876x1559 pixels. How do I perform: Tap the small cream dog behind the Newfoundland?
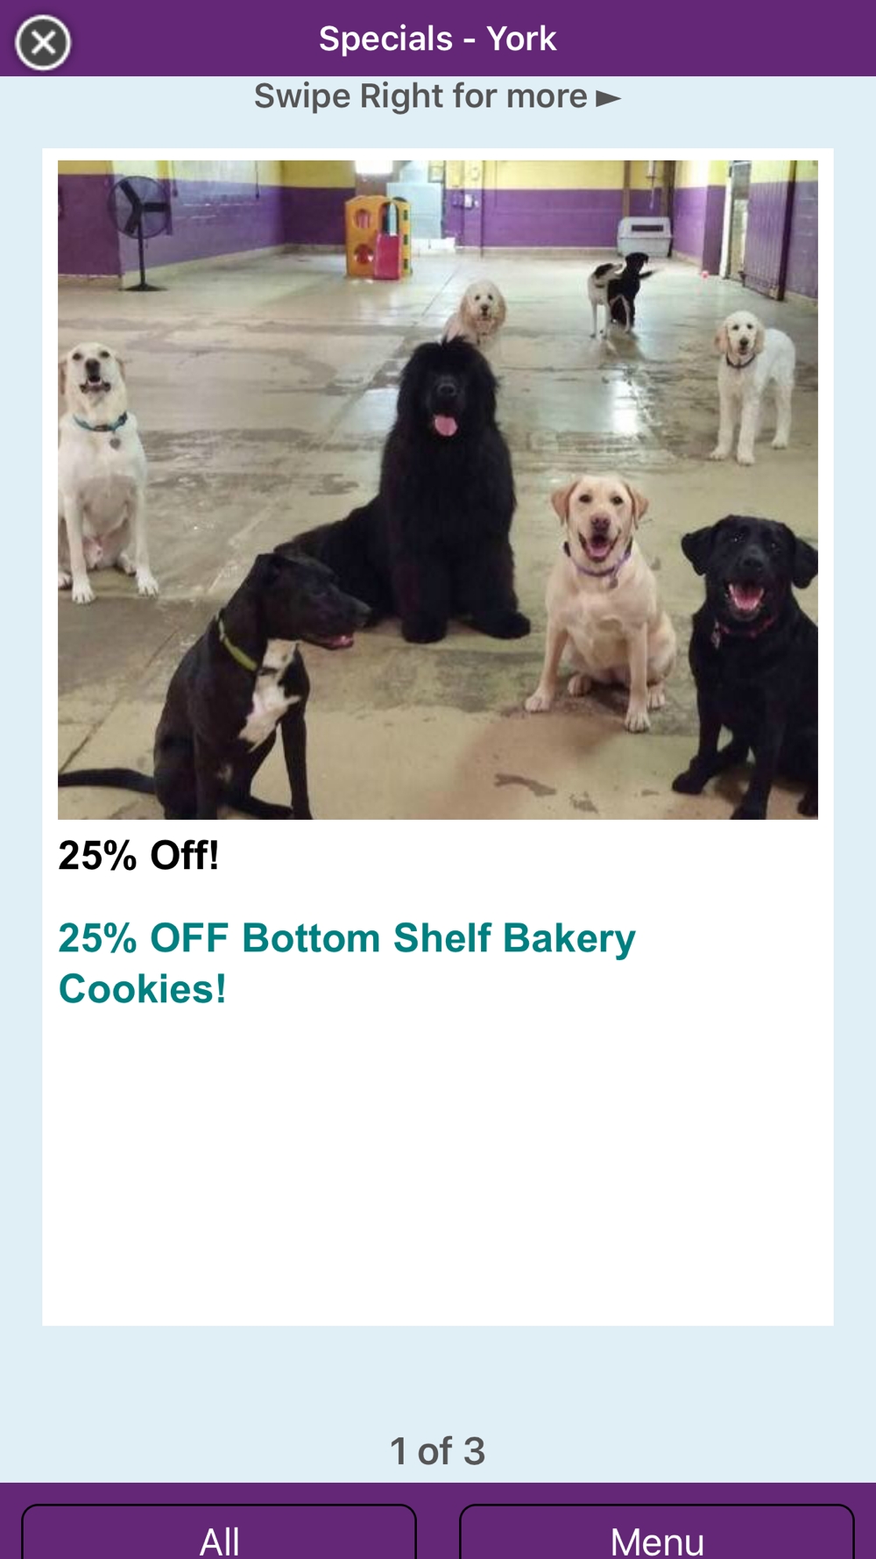477,311
